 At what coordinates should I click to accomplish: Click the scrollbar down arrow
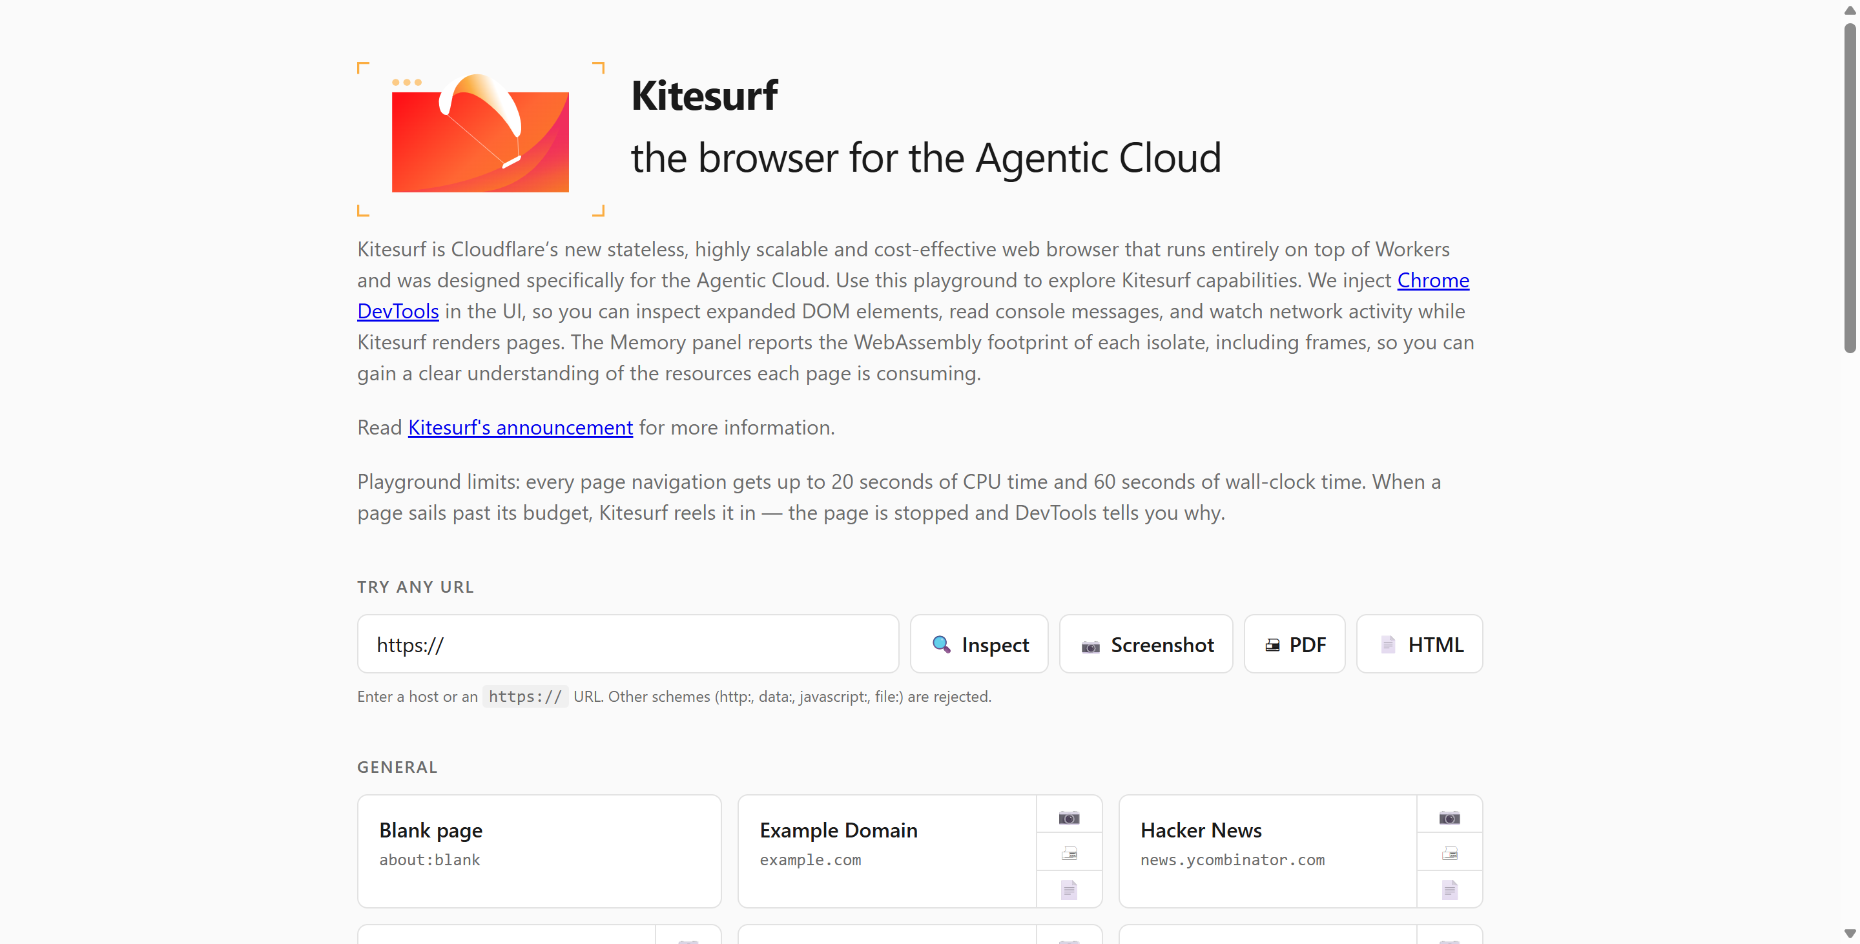click(1850, 933)
